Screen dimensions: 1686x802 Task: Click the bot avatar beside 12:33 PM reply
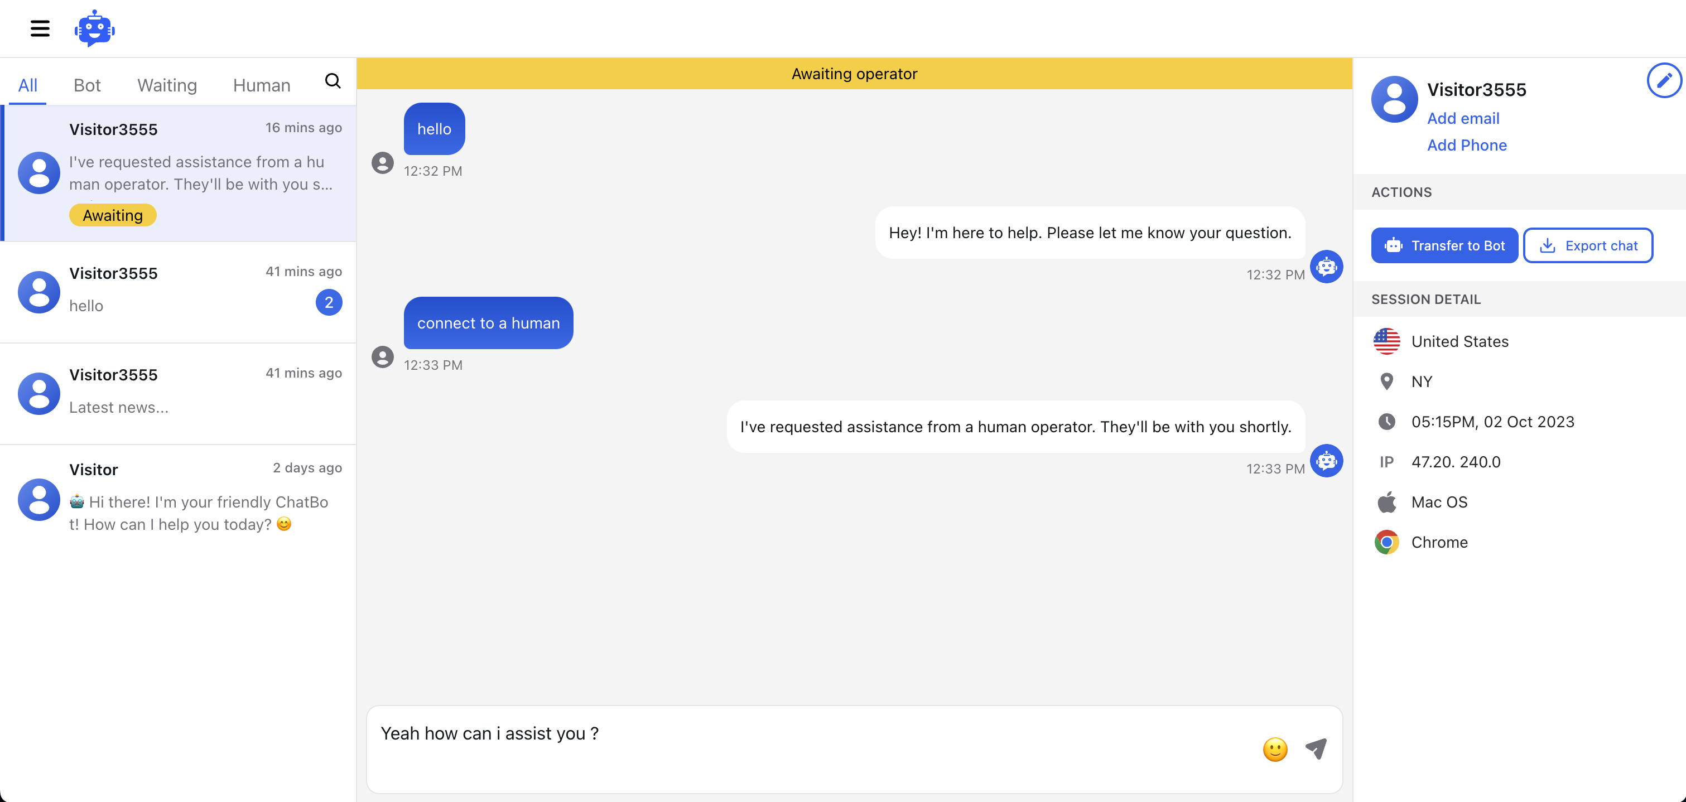(x=1326, y=461)
